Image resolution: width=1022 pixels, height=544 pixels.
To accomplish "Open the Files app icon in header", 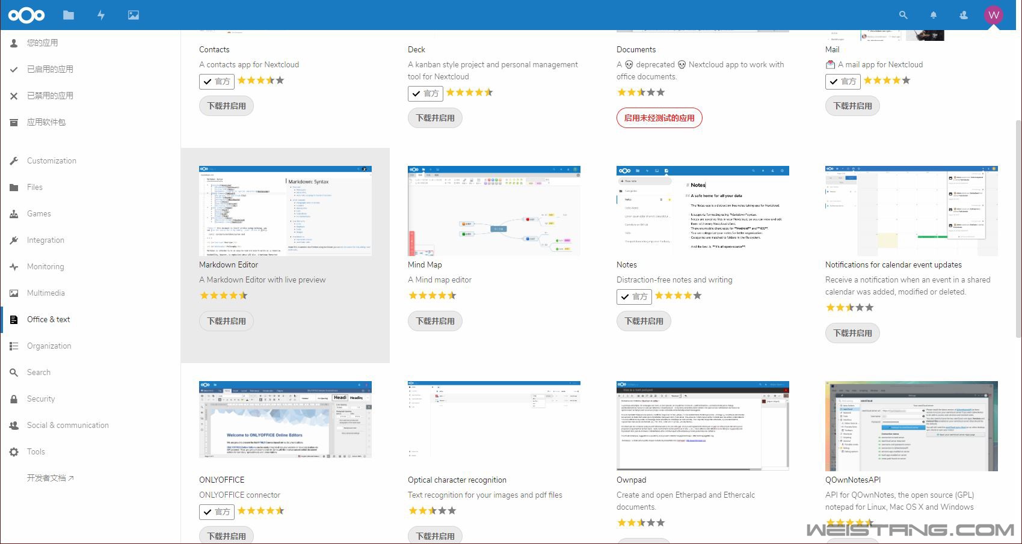I will point(69,15).
